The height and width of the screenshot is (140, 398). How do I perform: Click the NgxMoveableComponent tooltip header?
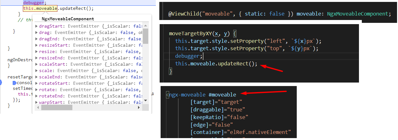pos(68,19)
